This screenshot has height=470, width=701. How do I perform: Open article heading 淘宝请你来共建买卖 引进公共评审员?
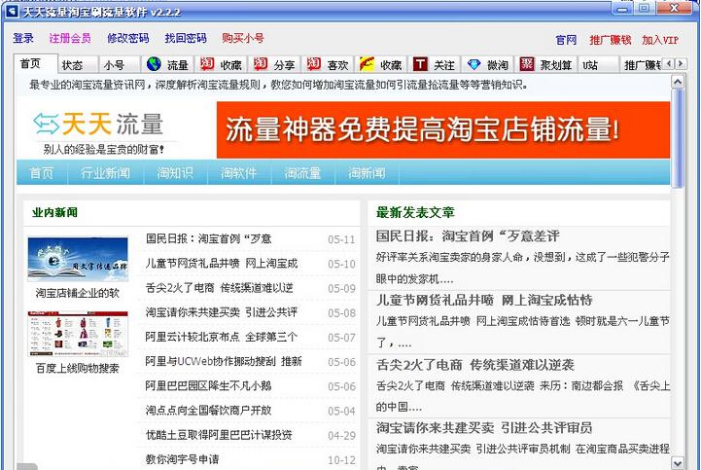click(x=484, y=428)
